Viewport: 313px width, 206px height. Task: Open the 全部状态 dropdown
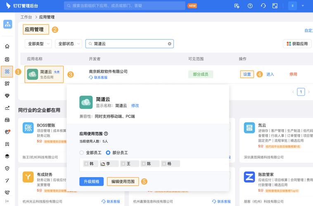pos(69,44)
